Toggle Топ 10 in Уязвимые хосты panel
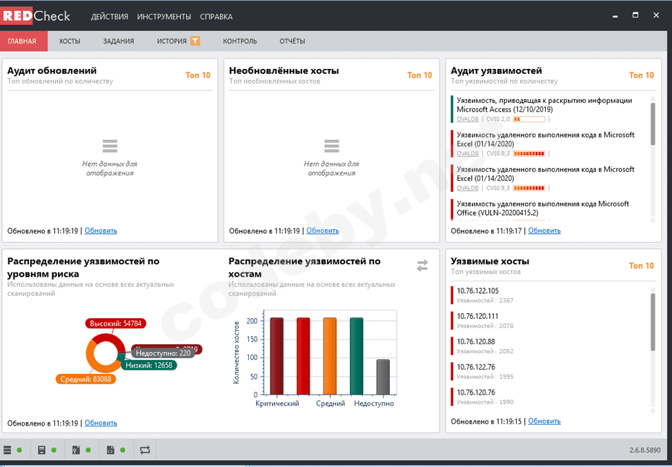 tap(642, 266)
